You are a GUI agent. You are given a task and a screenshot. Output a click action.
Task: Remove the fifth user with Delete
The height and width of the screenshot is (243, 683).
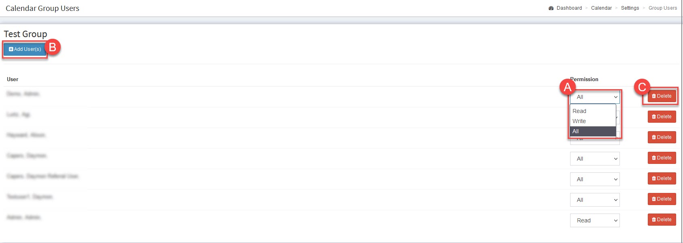(662, 178)
